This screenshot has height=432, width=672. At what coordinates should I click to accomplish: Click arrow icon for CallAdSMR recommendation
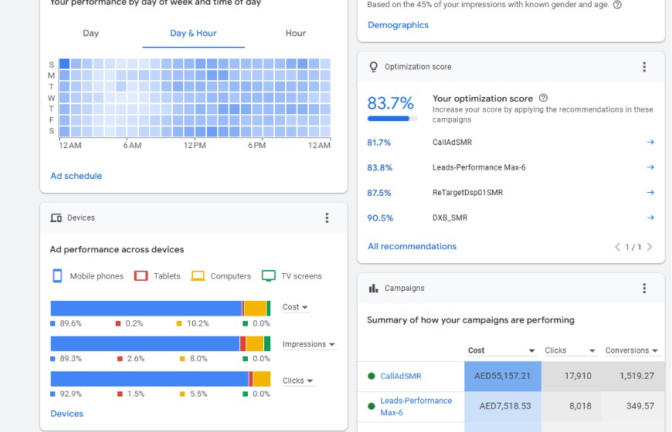[x=650, y=143]
